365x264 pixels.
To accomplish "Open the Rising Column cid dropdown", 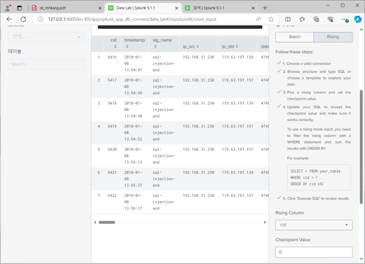I will 314,225.
